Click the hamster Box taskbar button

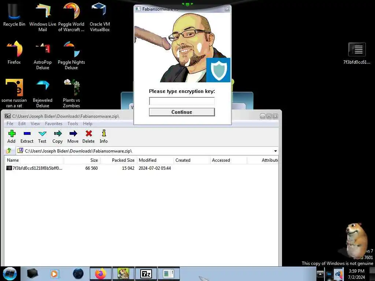[123, 274]
